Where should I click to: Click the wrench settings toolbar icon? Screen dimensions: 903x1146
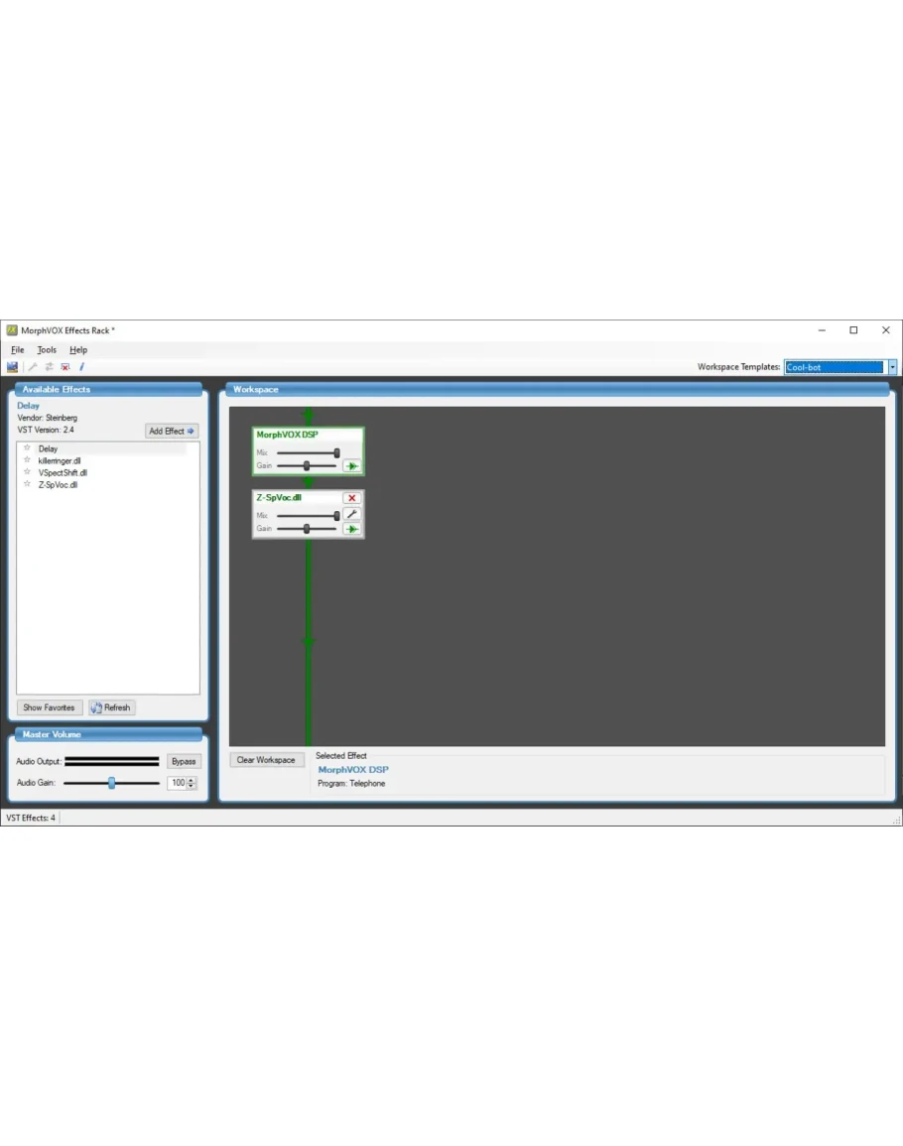(33, 367)
